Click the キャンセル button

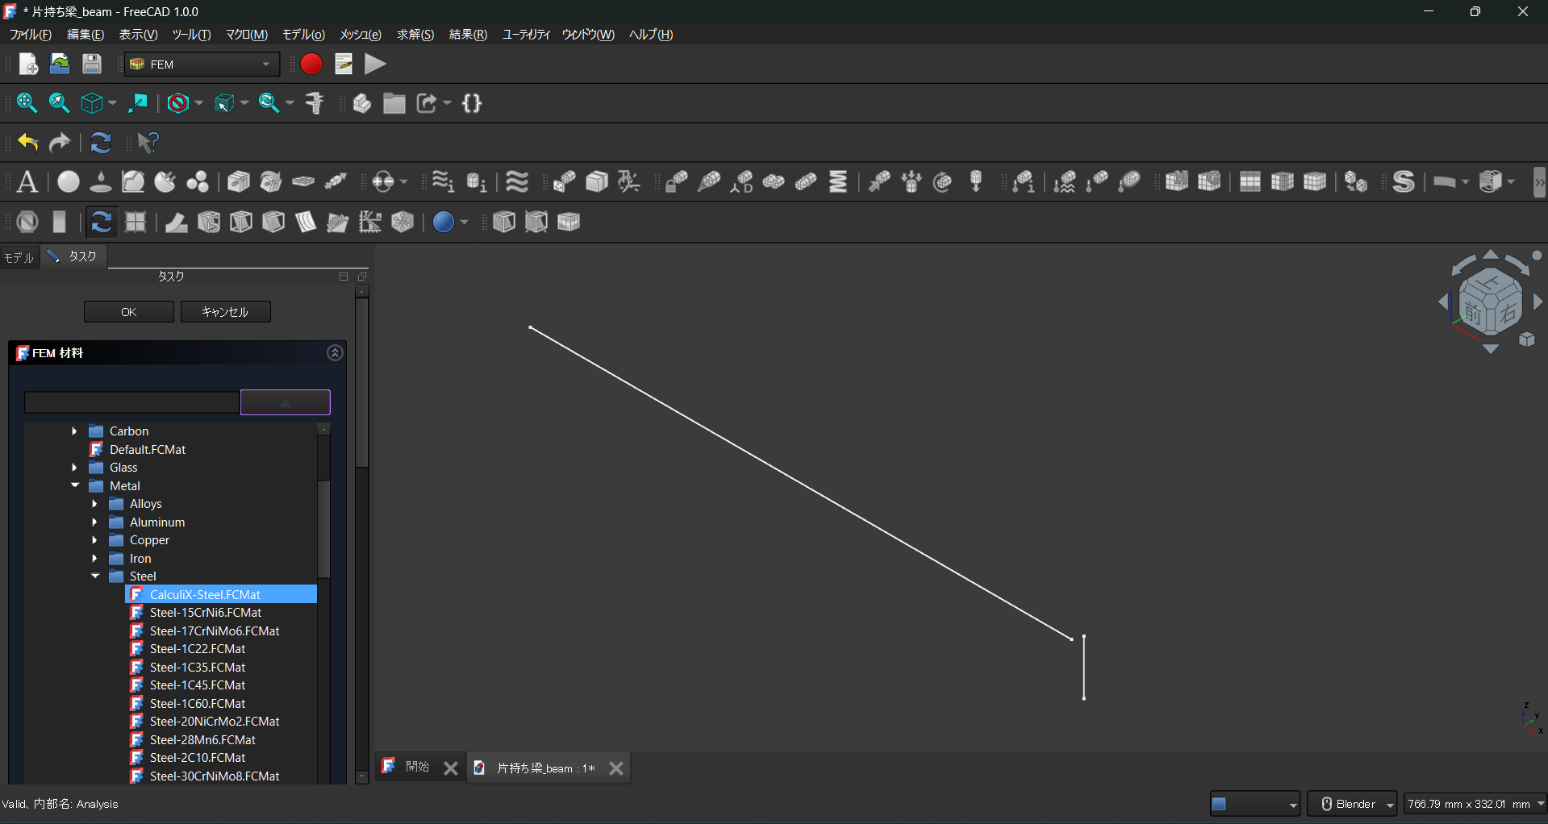tap(226, 312)
